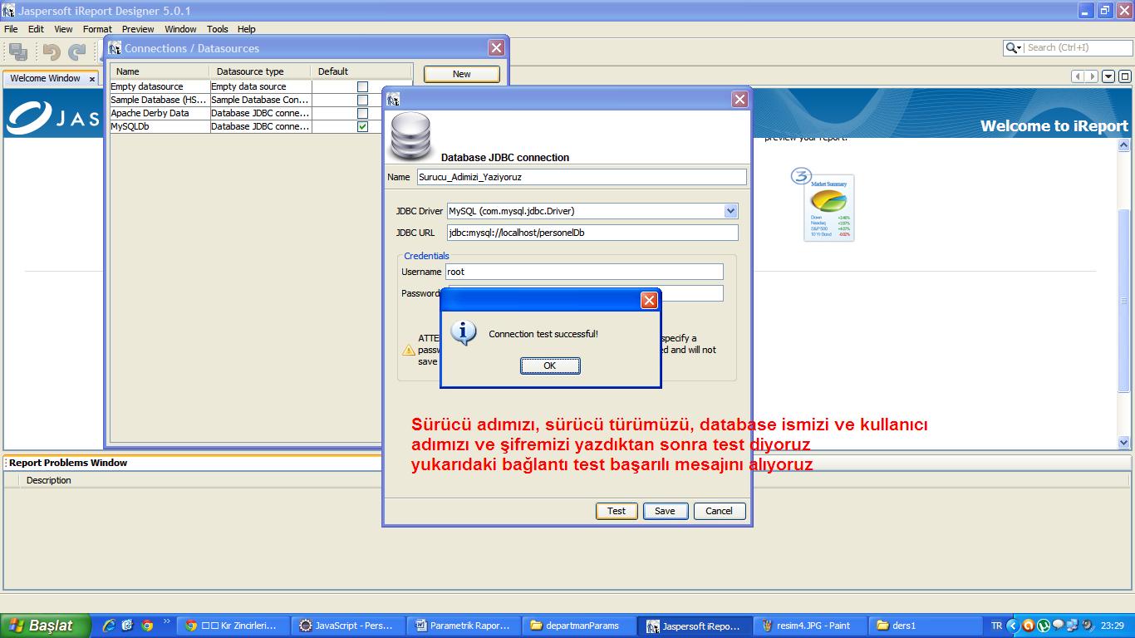Switch to JavaScript - Pers taskbar item

pyautogui.click(x=349, y=626)
